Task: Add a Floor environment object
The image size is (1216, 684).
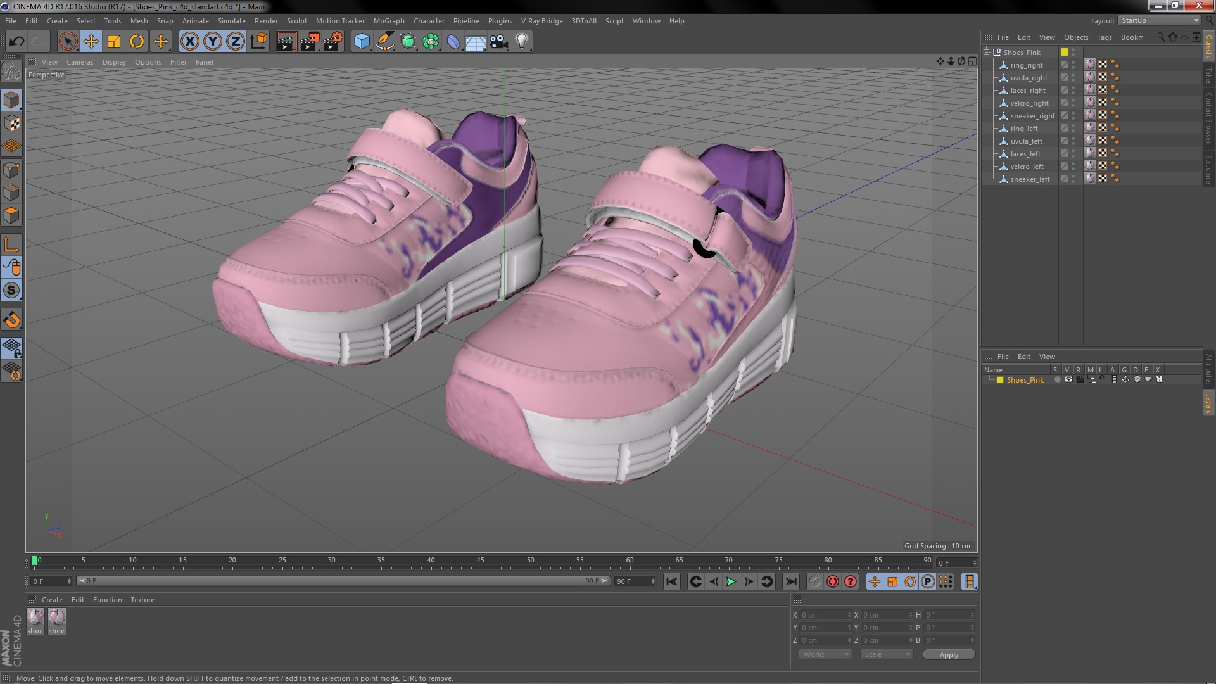Action: tap(476, 42)
